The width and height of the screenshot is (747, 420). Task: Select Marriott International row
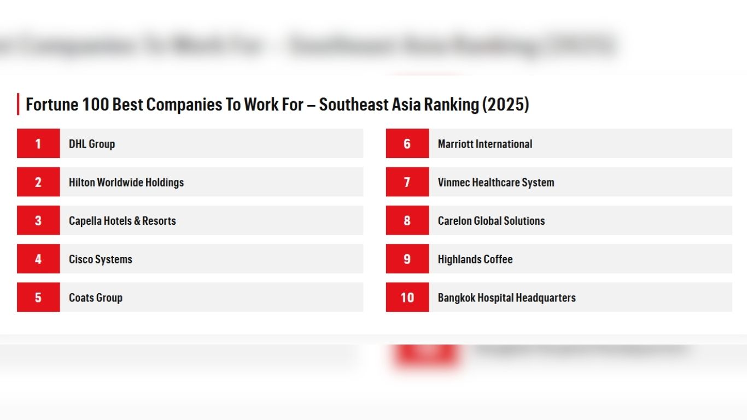[x=559, y=144]
